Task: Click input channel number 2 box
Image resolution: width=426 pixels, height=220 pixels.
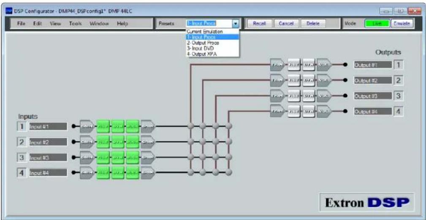Action: coord(22,142)
